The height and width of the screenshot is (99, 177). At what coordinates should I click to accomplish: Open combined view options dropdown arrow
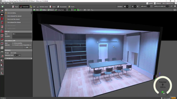(x=80, y=10)
